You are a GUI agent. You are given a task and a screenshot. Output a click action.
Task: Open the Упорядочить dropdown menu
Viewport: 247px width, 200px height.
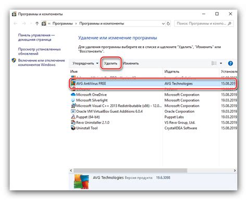point(85,63)
